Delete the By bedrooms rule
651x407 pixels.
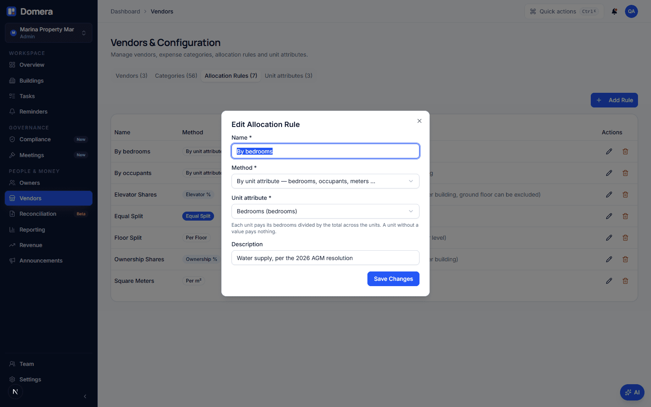[x=625, y=151]
